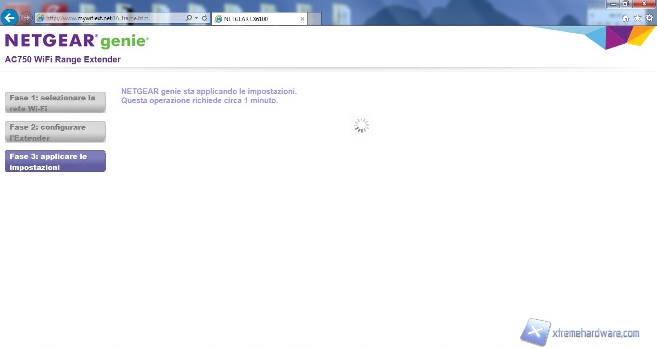This screenshot has height=349, width=657.
Task: Restore down the browser window
Action: (x=626, y=4)
